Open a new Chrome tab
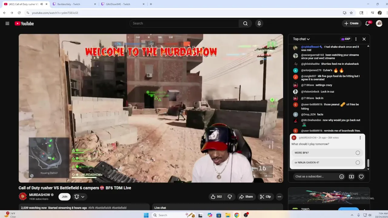 pos(151,4)
